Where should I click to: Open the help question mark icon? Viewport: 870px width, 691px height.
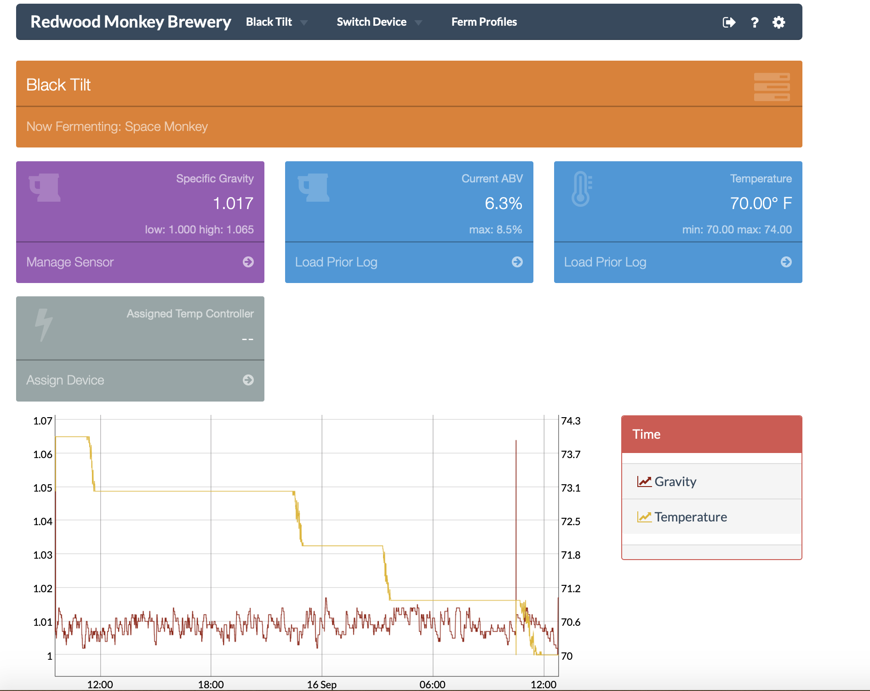(x=755, y=22)
